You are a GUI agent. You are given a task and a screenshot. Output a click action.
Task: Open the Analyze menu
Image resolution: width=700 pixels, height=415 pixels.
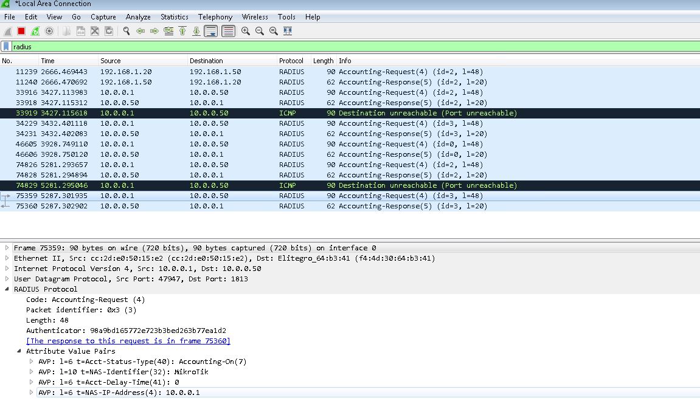coord(138,17)
